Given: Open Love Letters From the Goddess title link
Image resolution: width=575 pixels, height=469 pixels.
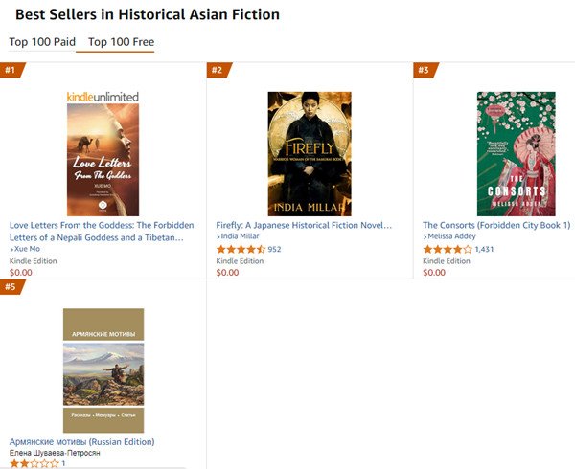Looking at the screenshot, I should (102, 231).
